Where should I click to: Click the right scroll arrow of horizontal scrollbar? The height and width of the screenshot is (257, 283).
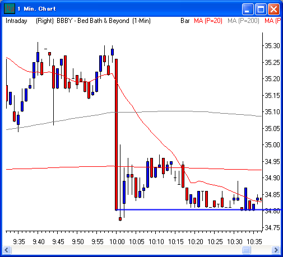(276, 250)
